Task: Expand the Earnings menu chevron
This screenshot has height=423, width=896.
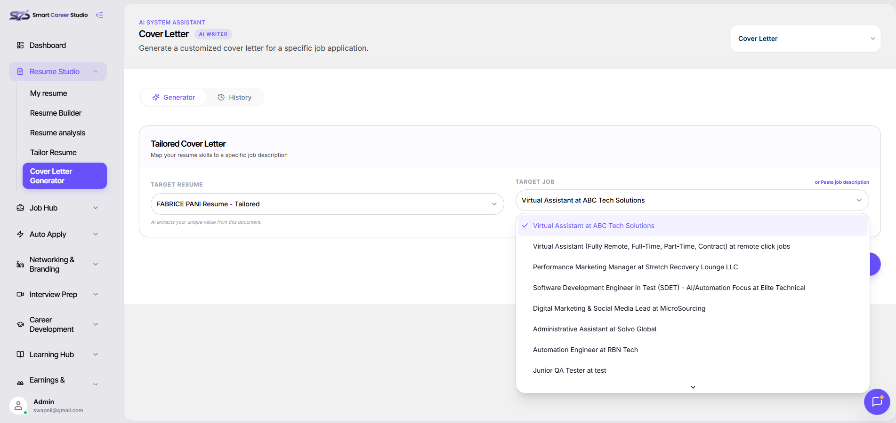Action: pyautogui.click(x=96, y=384)
